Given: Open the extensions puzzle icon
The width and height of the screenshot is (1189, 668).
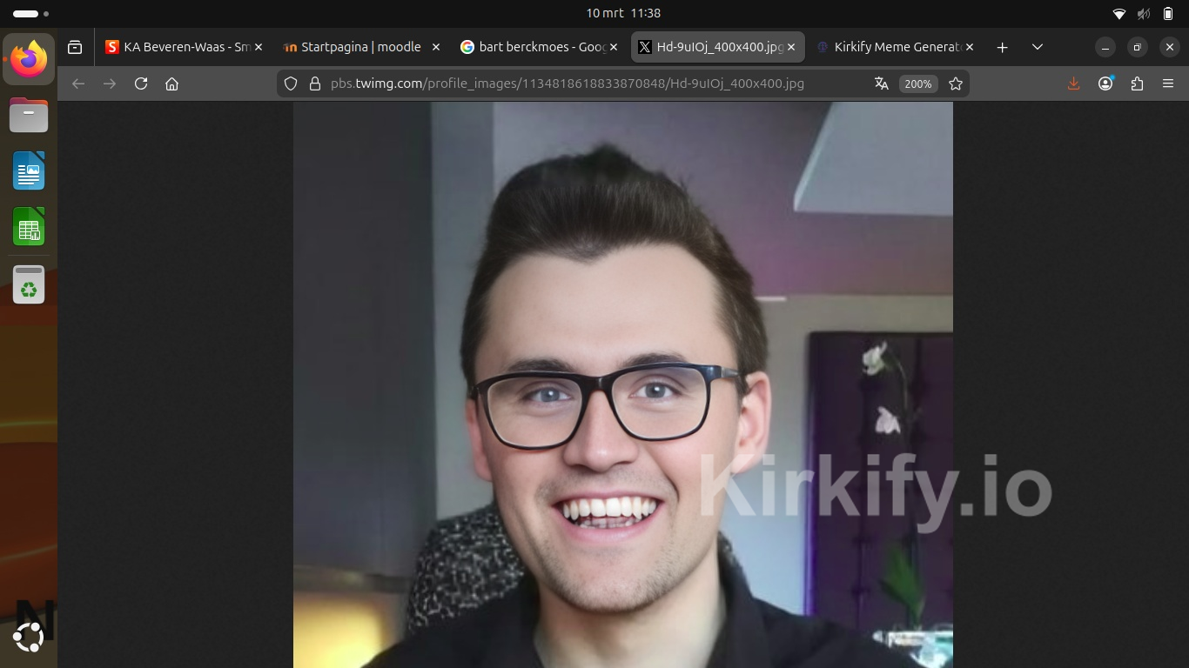Looking at the screenshot, I should click(1137, 83).
